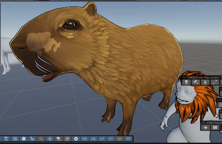Click the layered grid icon in bottom toolbar

(x=32, y=139)
